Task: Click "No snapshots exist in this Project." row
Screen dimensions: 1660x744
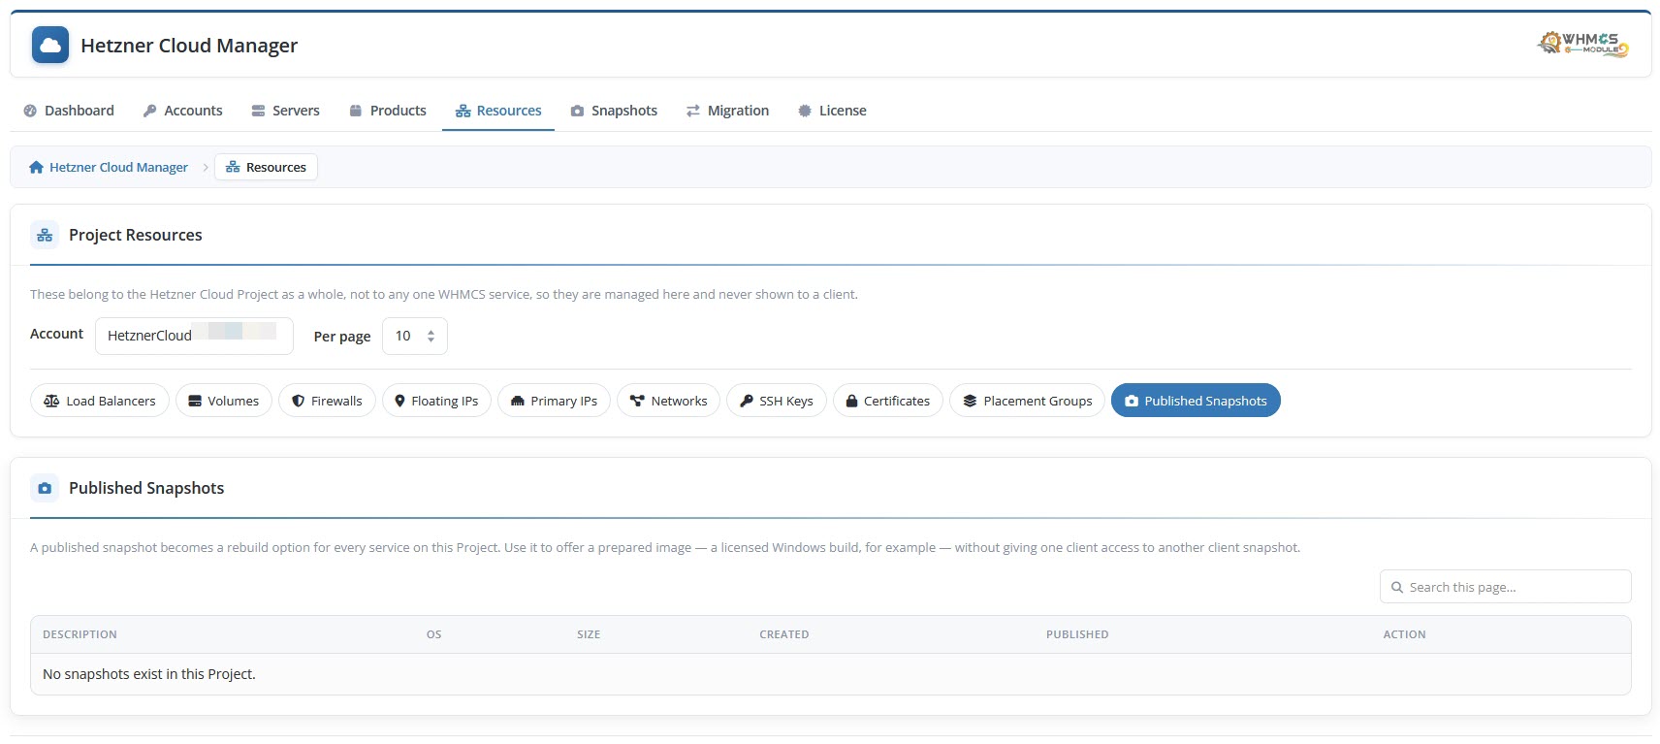Action: tap(831, 674)
